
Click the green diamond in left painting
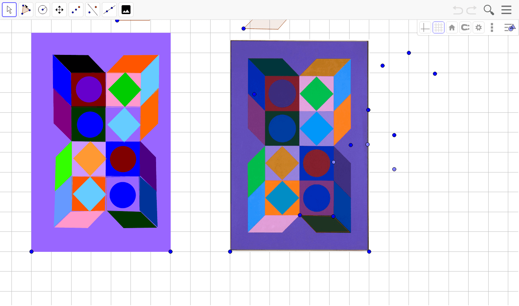[x=125, y=89]
